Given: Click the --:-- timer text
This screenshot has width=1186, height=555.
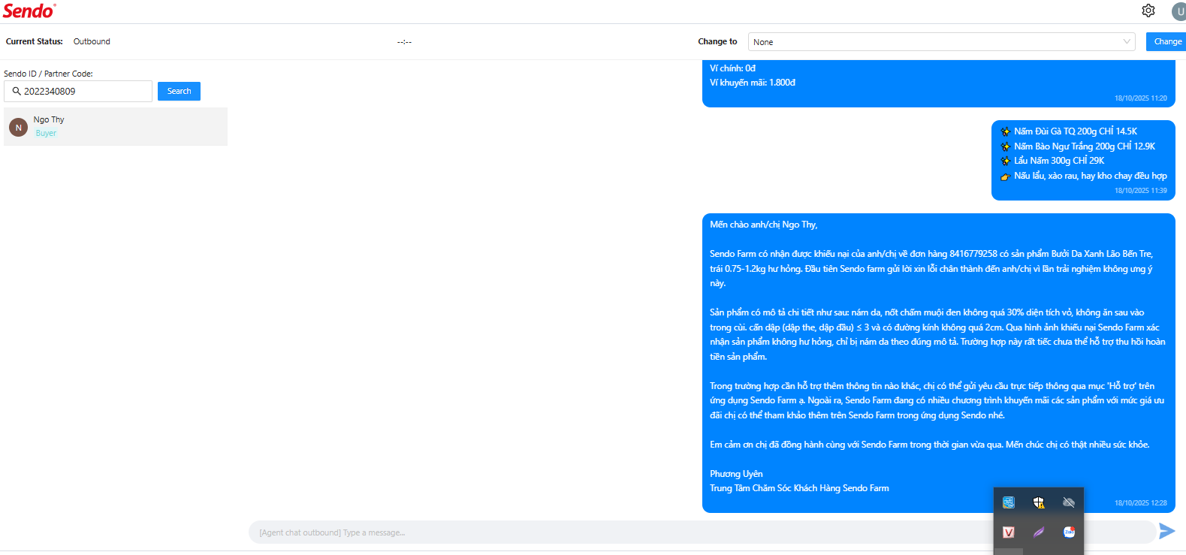Looking at the screenshot, I should (x=404, y=42).
